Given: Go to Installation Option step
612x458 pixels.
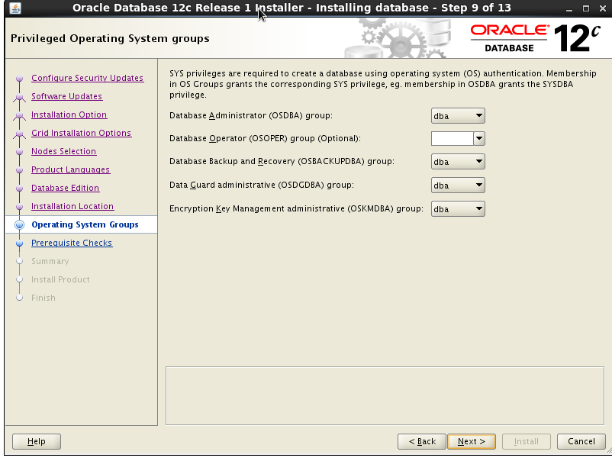Looking at the screenshot, I should coord(69,114).
